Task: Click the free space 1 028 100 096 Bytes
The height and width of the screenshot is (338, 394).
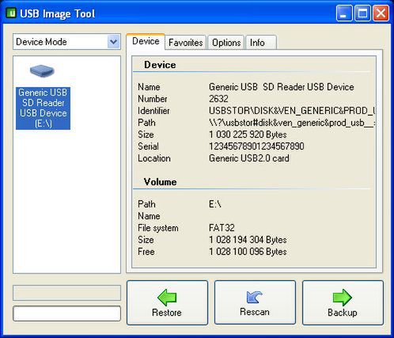Action: [248, 252]
